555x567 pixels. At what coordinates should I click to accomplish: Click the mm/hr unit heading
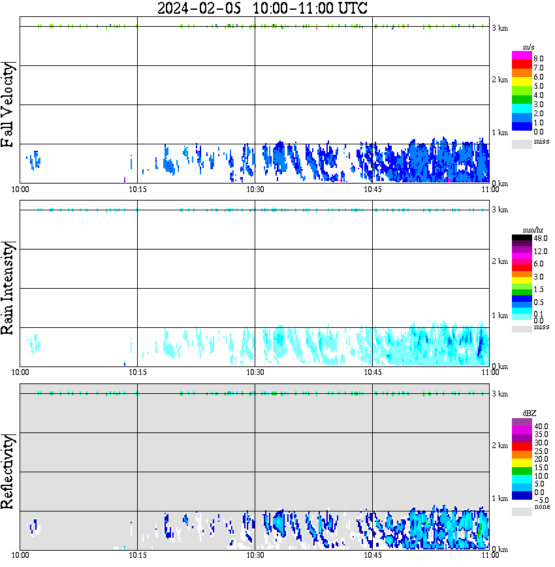point(533,230)
